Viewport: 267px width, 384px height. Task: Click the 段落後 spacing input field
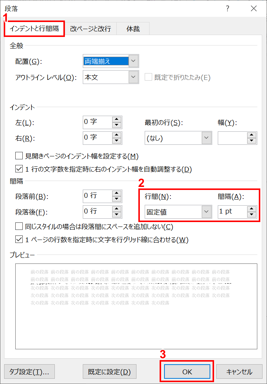tap(98, 212)
